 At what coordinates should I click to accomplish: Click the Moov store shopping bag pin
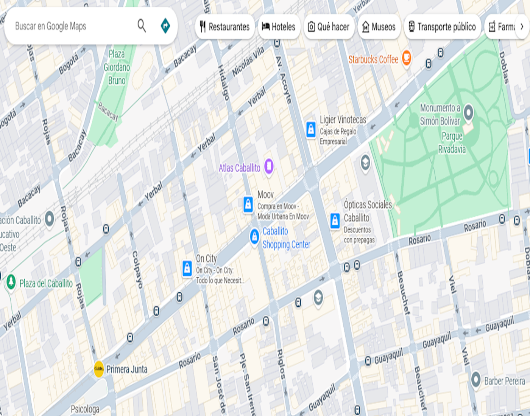pyautogui.click(x=248, y=204)
